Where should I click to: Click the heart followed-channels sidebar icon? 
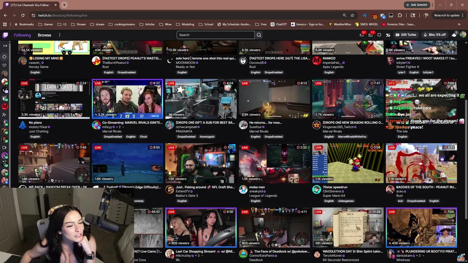pos(5,65)
